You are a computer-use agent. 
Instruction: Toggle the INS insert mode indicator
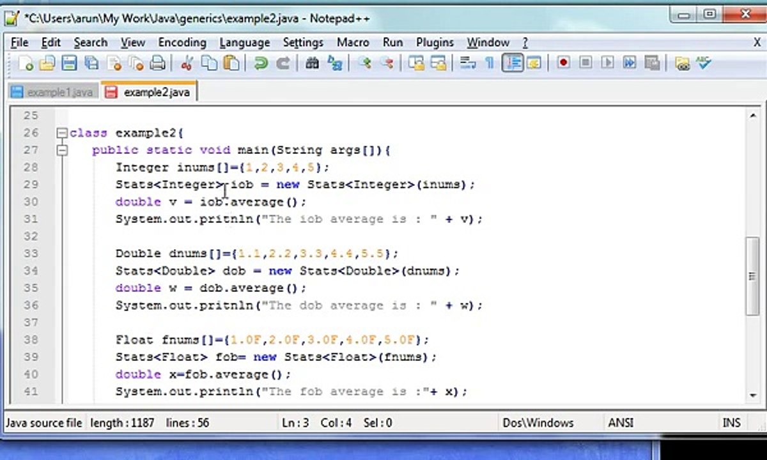coord(731,423)
